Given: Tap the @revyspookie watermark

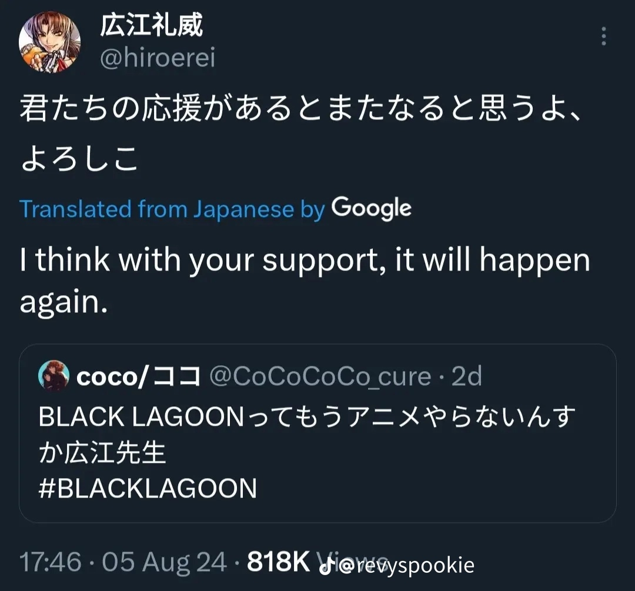Looking at the screenshot, I should pyautogui.click(x=407, y=566).
